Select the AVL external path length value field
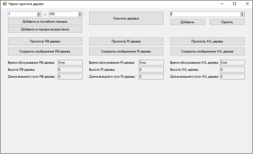 tap(232, 76)
